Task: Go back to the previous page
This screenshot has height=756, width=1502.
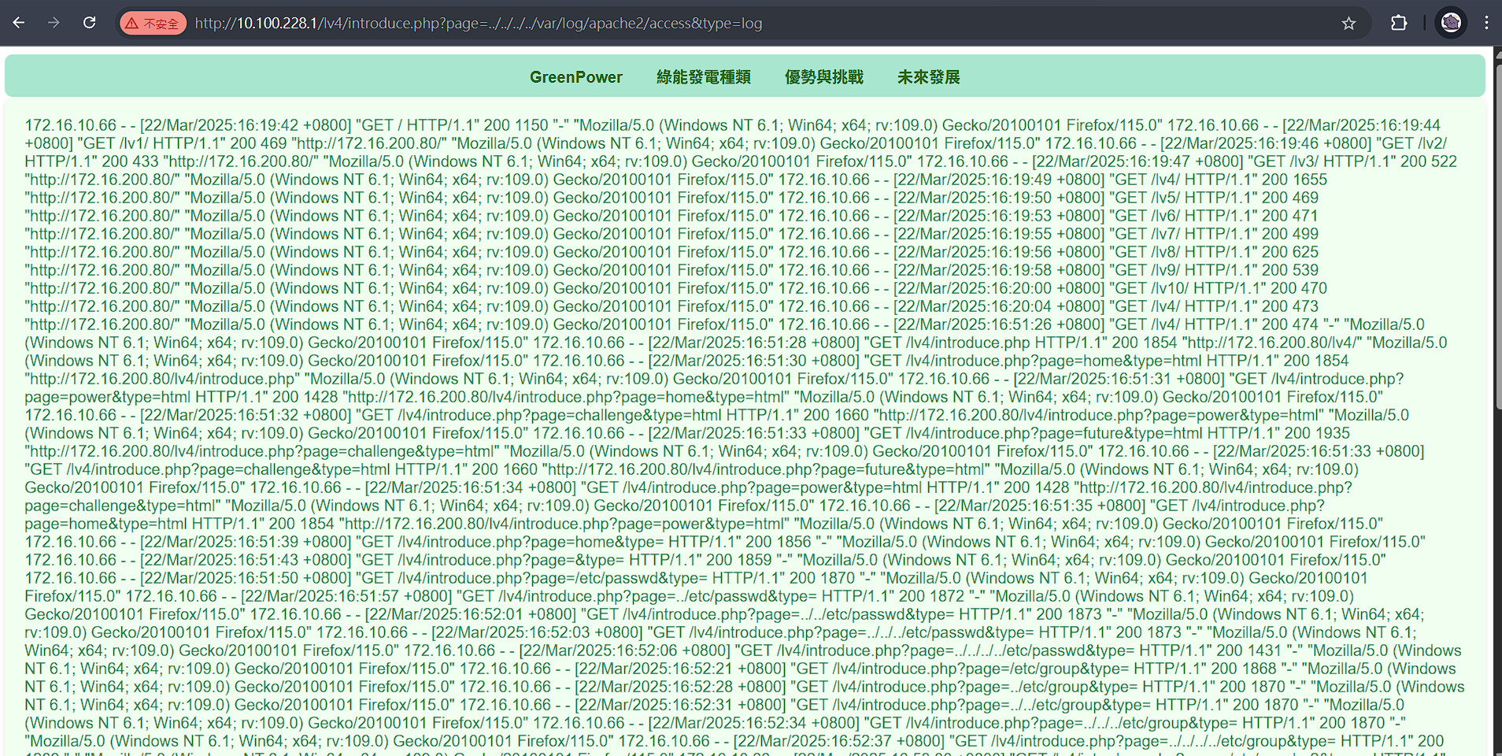Action: click(19, 23)
